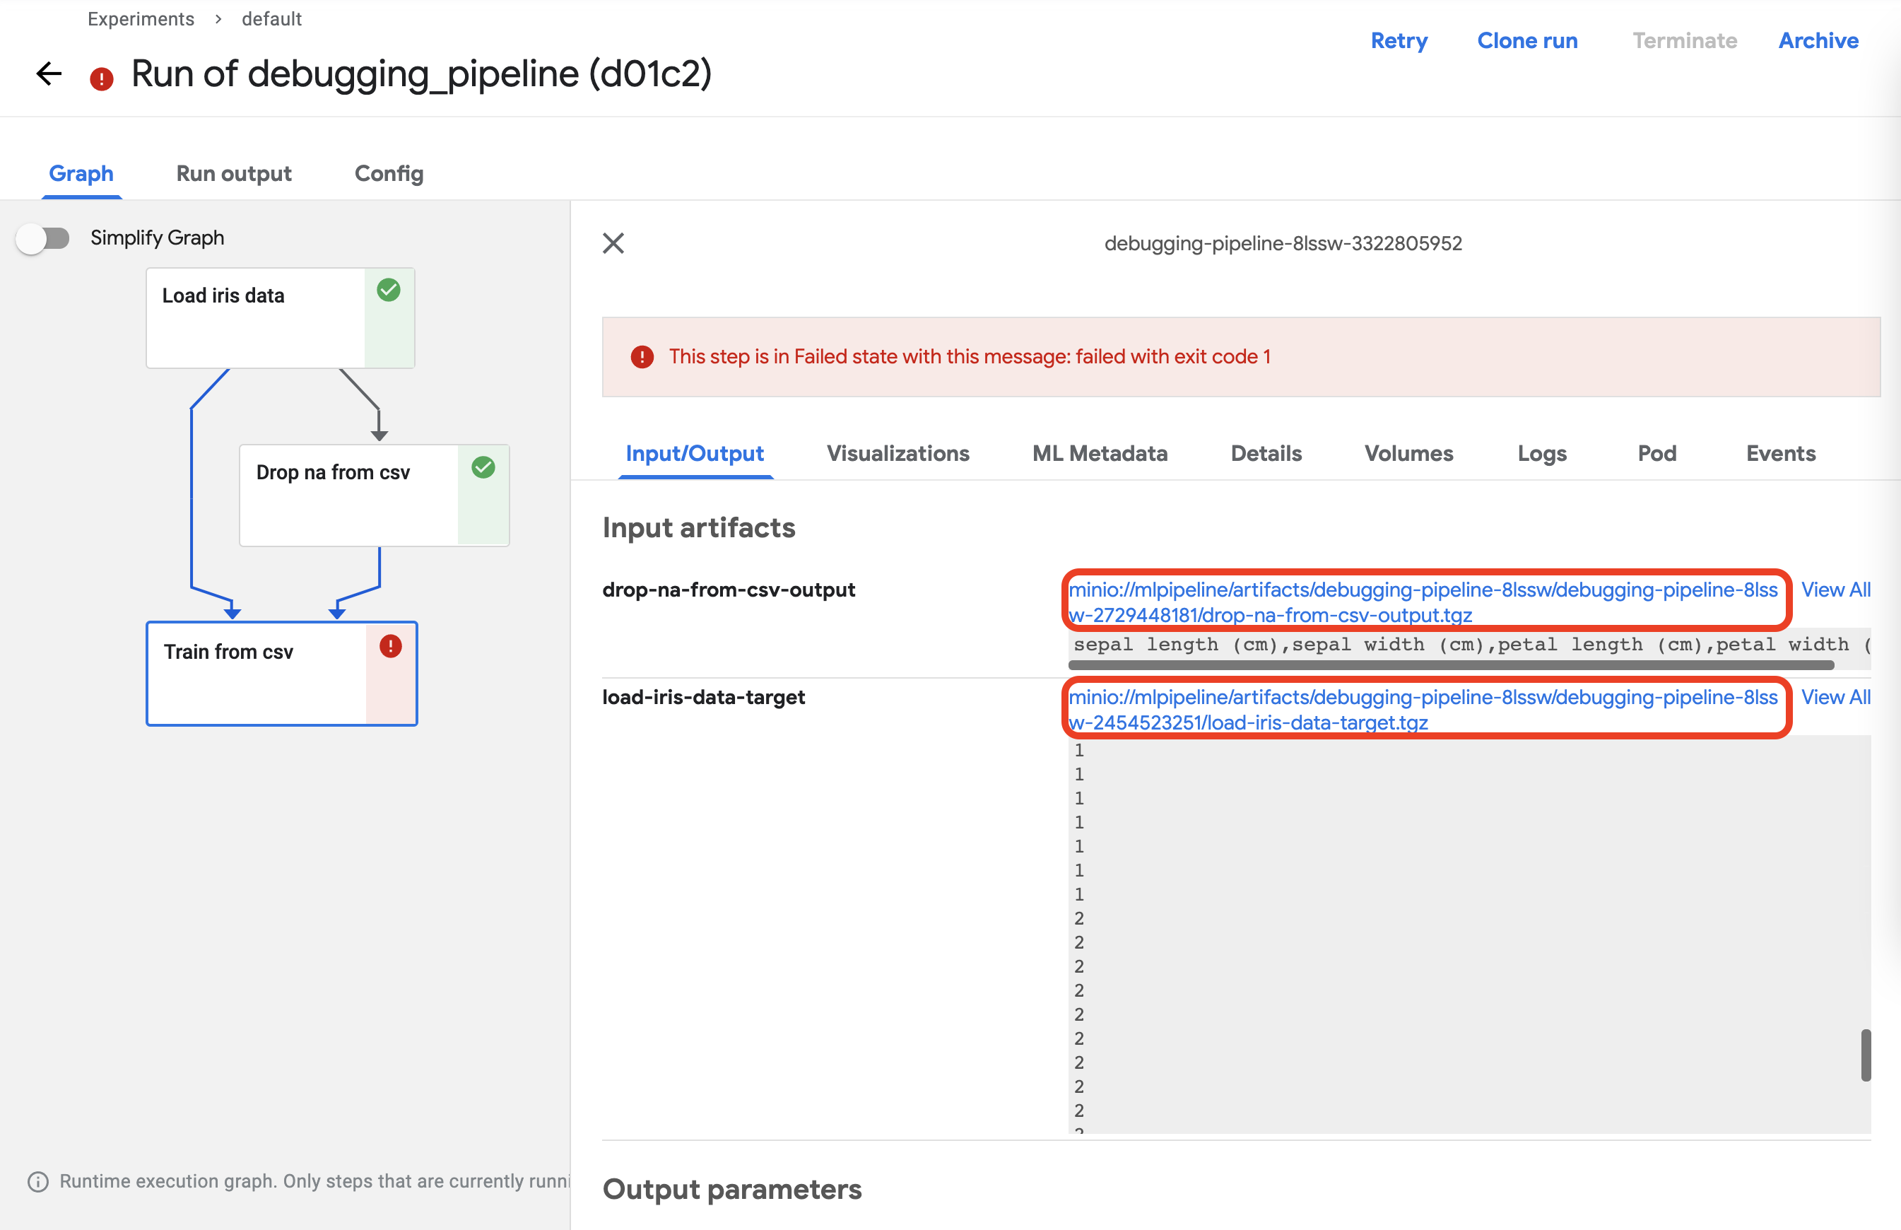Open the ML Metadata tab
The image size is (1901, 1230).
[x=1100, y=453]
